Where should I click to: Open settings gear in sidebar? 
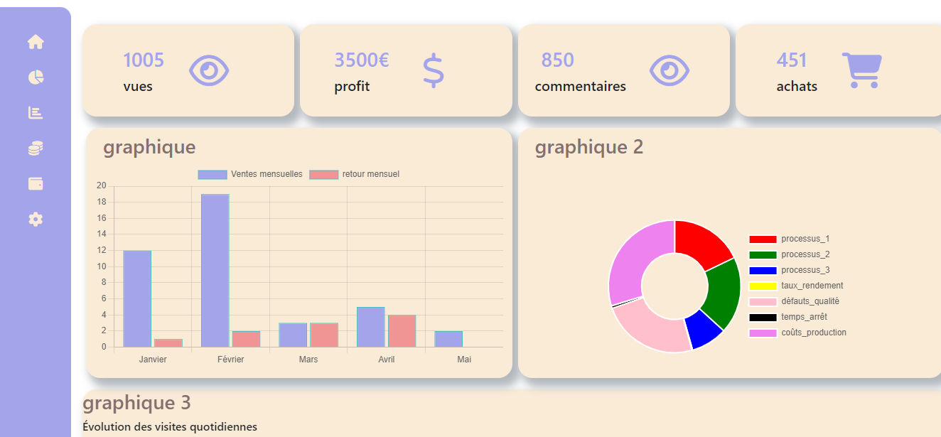pyautogui.click(x=36, y=219)
